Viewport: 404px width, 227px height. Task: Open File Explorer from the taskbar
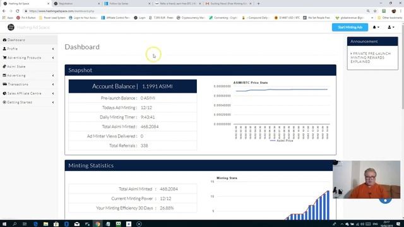[x=45, y=224]
